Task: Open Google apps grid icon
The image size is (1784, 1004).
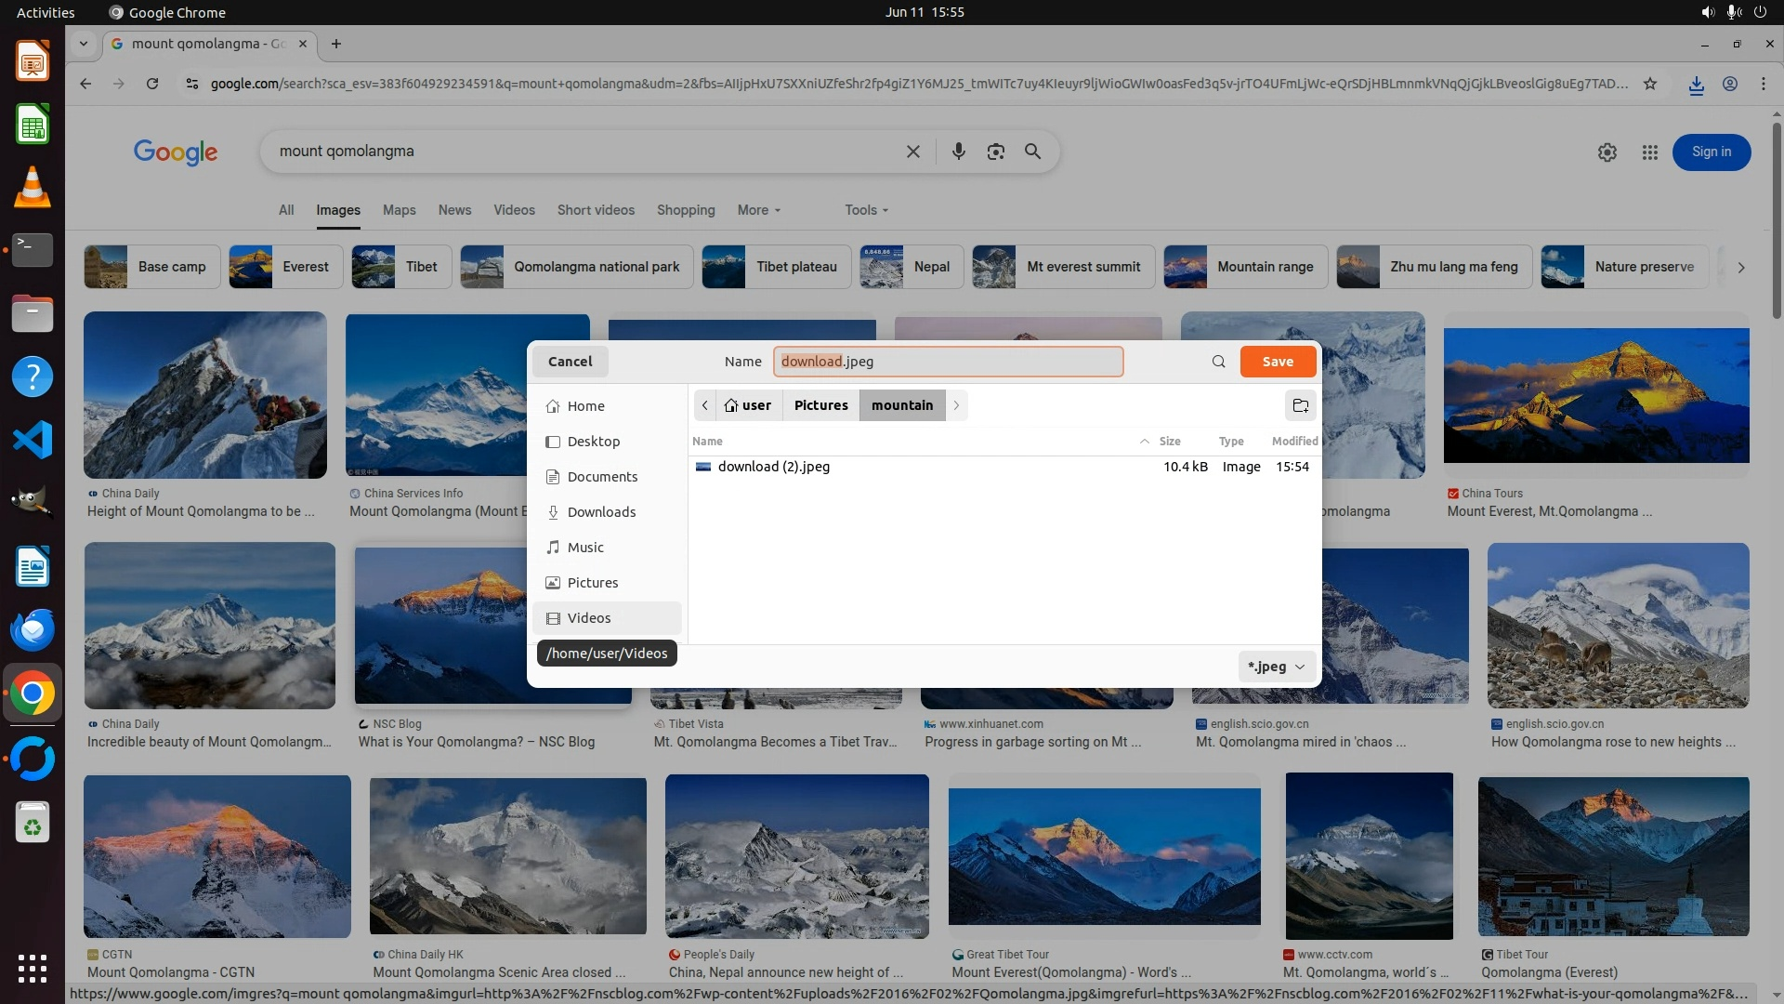Action: (x=1649, y=152)
